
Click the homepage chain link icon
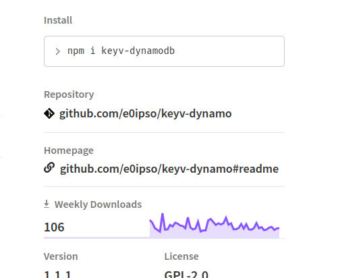tap(49, 167)
